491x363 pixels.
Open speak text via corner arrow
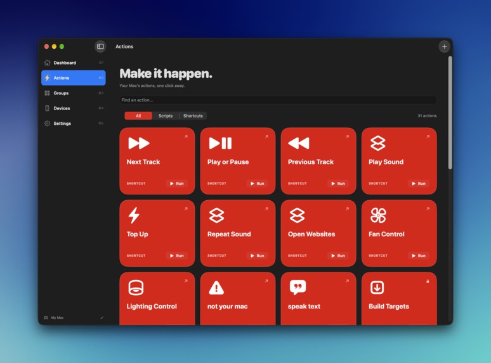click(x=347, y=281)
